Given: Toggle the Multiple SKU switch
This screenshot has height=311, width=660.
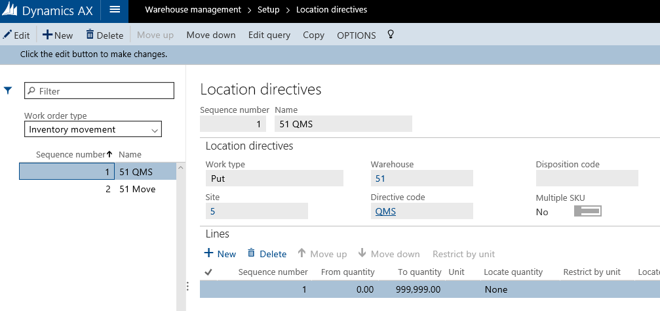Looking at the screenshot, I should coord(587,211).
